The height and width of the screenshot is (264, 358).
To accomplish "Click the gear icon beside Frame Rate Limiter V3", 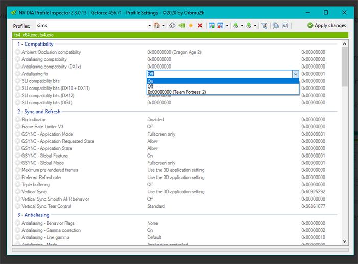I will 17,127.
